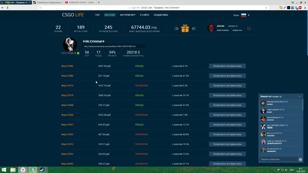The image size is (308, 173).
Task: Click the live chat scrollbar
Action: (303, 105)
